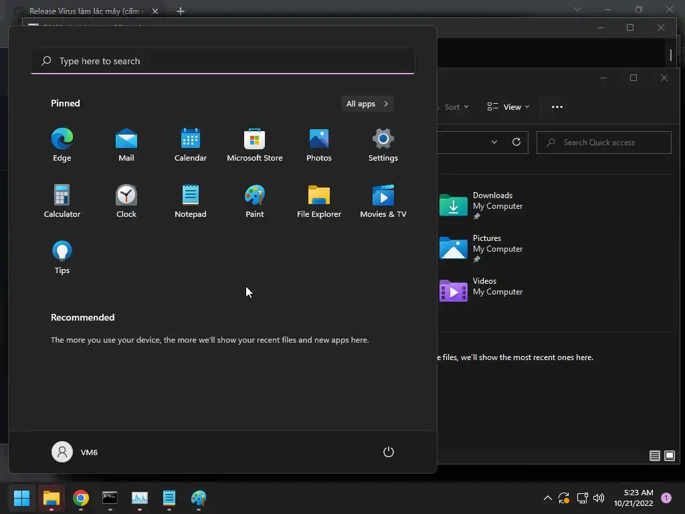685x514 pixels.
Task: Select the Downloads folder in File Explorer
Action: 480,205
